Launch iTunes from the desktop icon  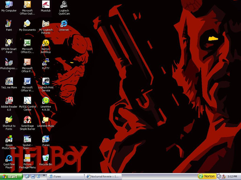[46, 141]
